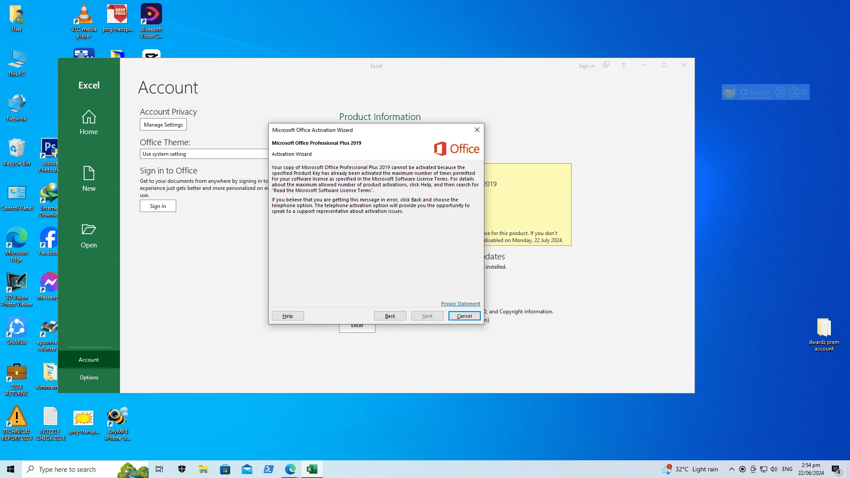Screen dimensions: 850x478
Task: Open Microsoft Edge from the taskbar
Action: click(290, 469)
